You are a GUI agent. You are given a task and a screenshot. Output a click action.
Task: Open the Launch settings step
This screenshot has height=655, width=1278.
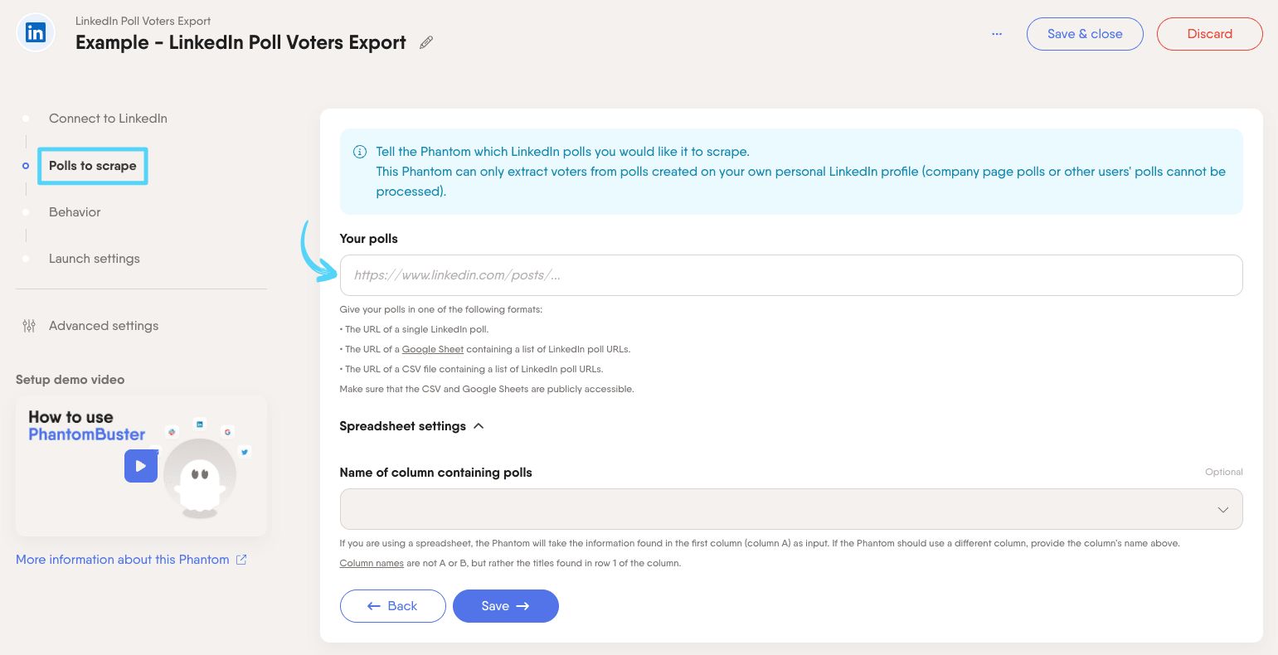[x=95, y=259]
